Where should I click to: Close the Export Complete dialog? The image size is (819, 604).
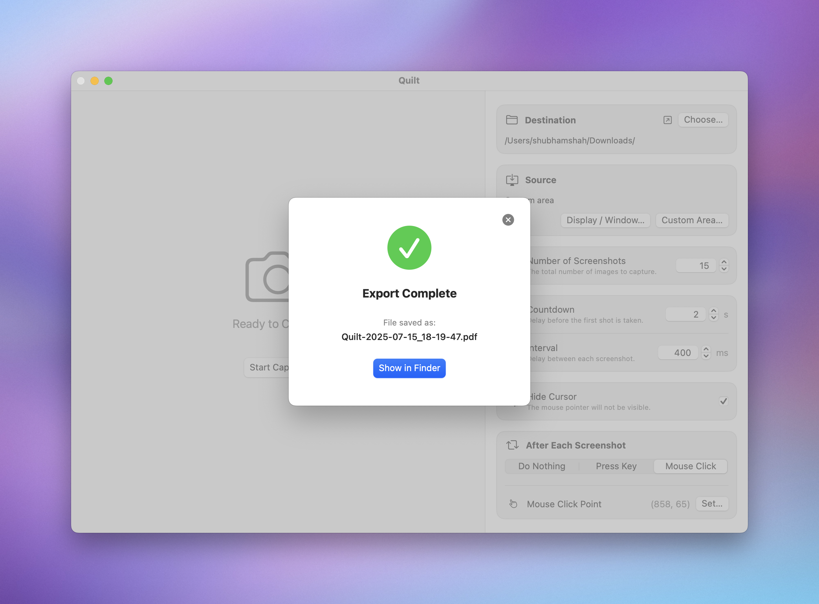coord(508,220)
